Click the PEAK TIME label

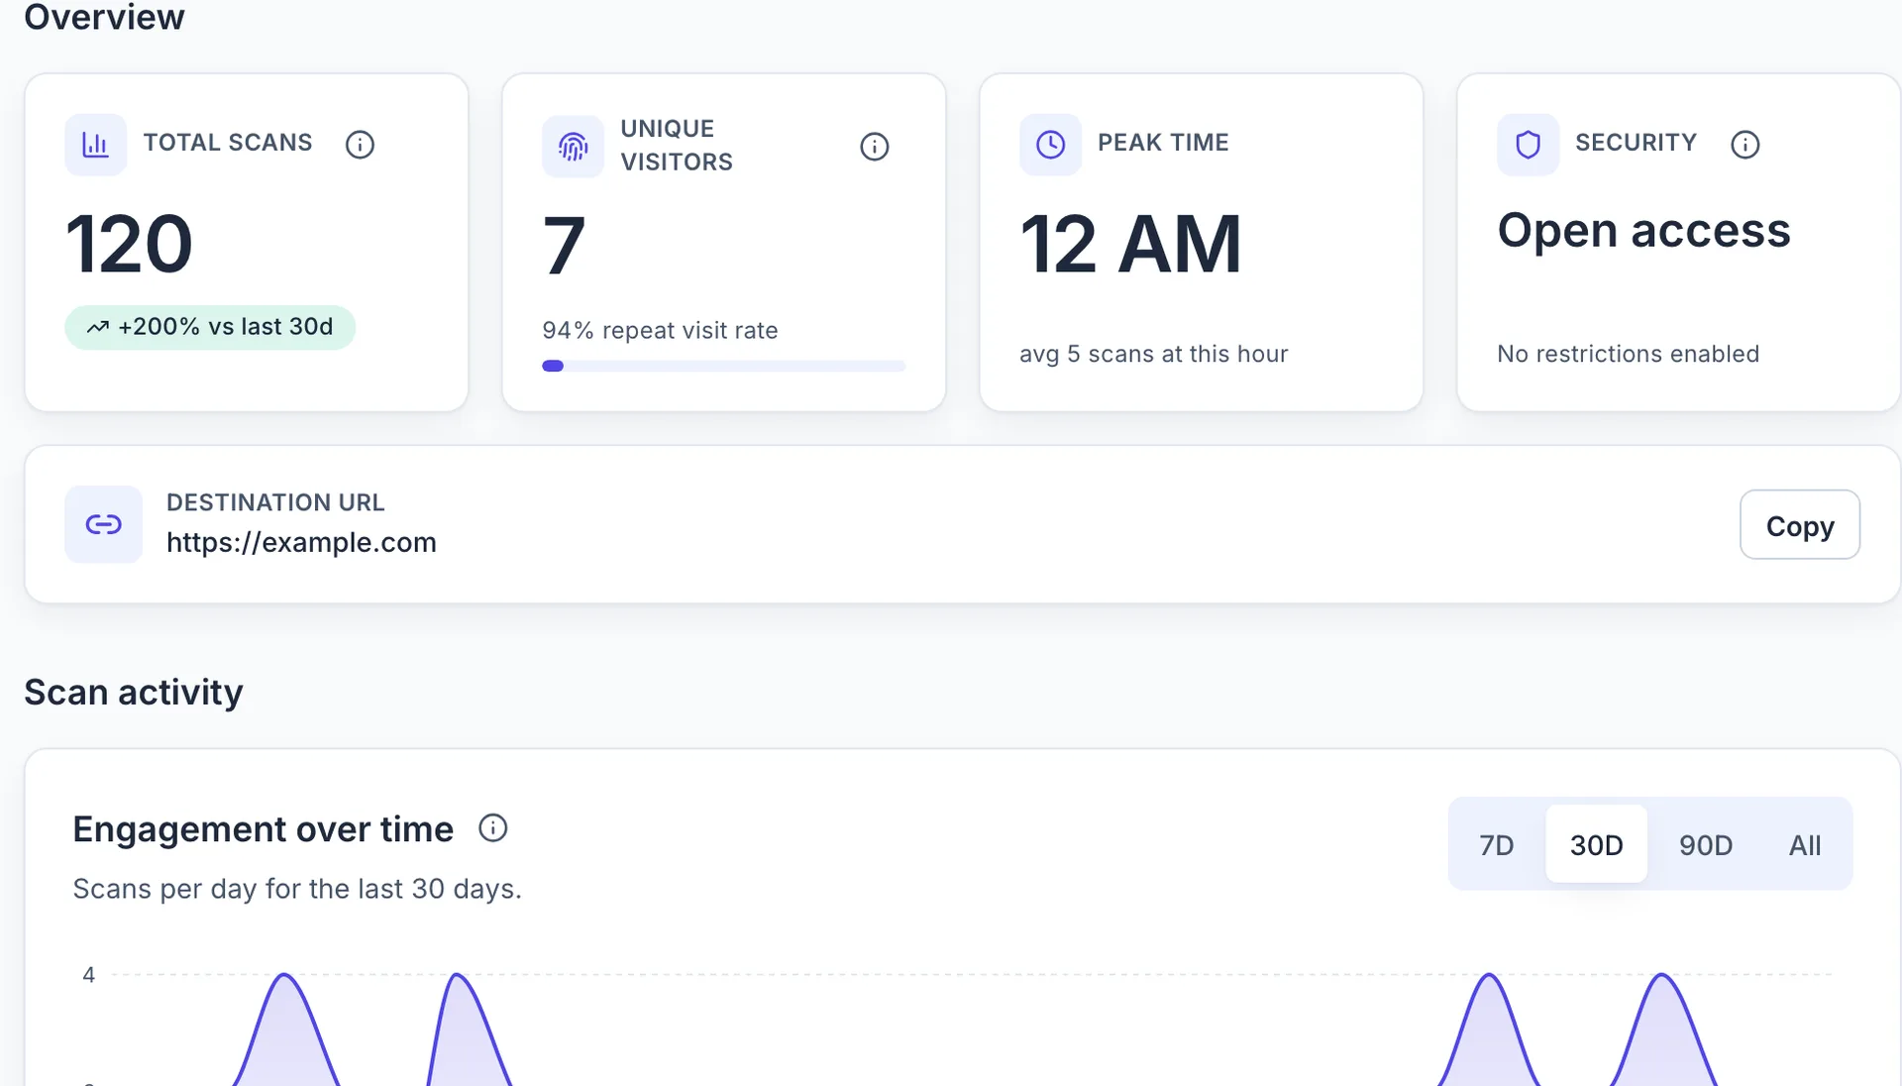pos(1163,143)
